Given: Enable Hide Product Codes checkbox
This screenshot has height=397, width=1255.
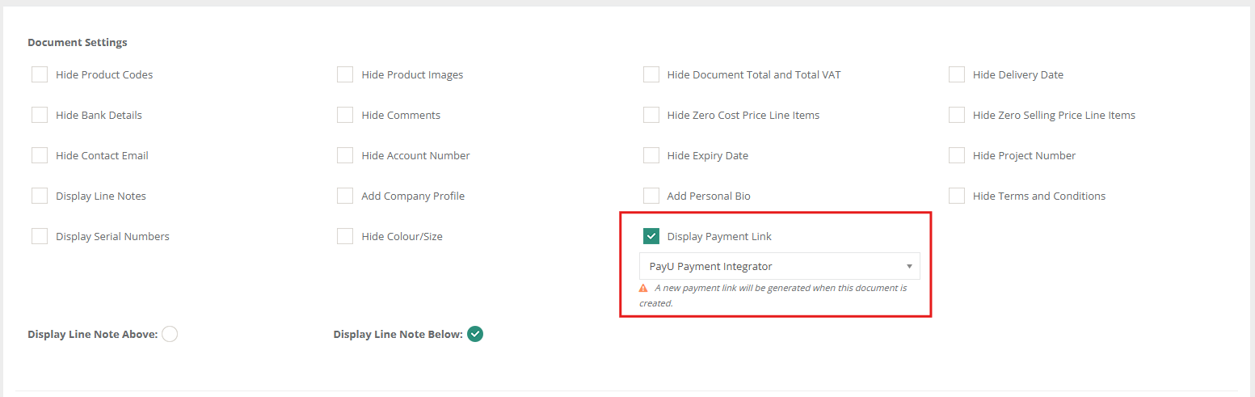Looking at the screenshot, I should click(x=40, y=74).
